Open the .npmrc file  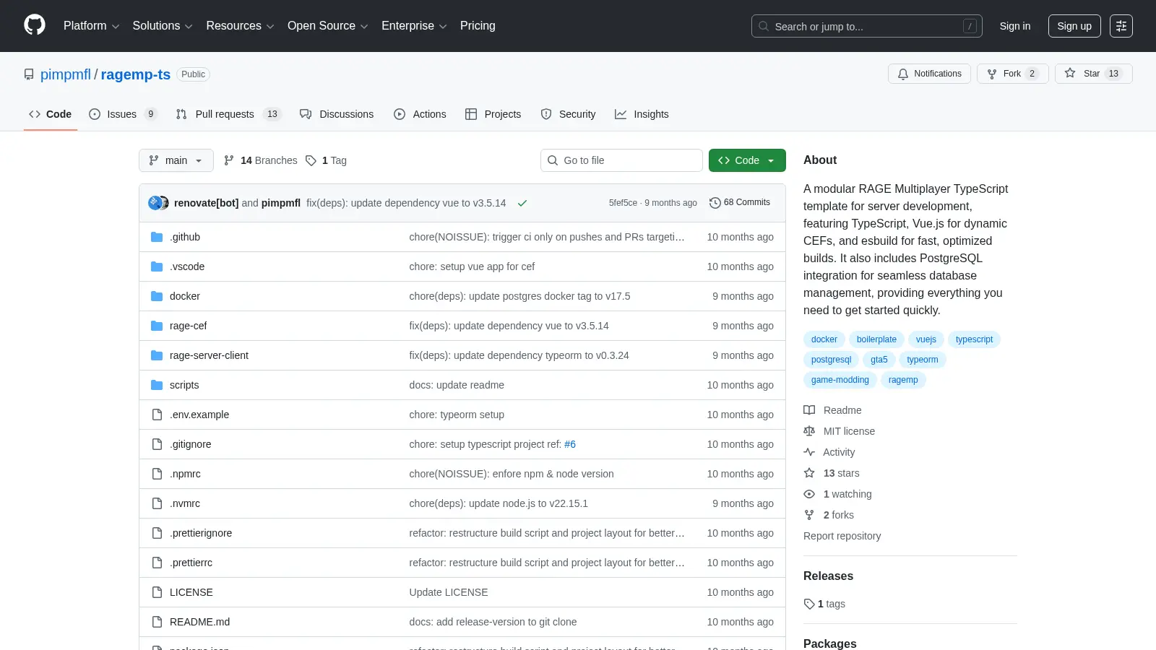click(x=185, y=474)
